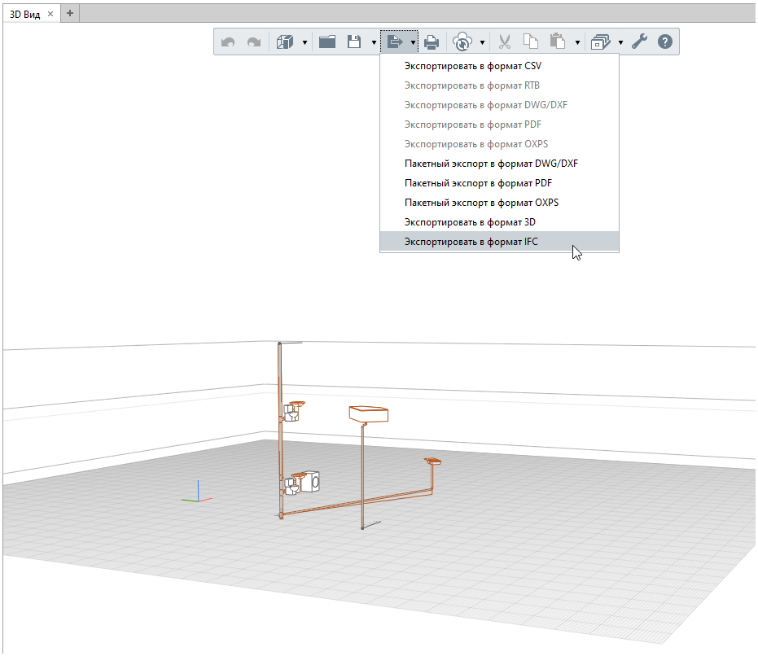Expand dropdown arrow next to cloud icon
This screenshot has width=758, height=656.
tap(483, 42)
